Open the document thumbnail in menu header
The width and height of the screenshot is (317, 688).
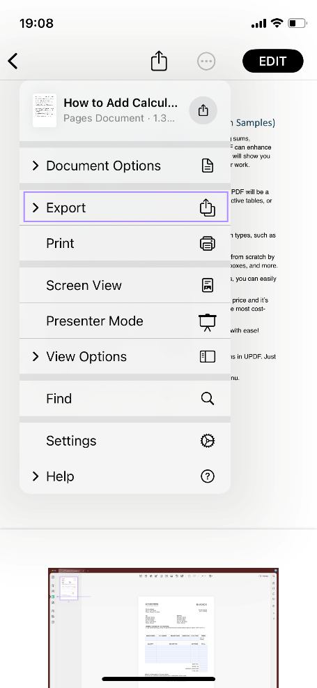coord(45,110)
